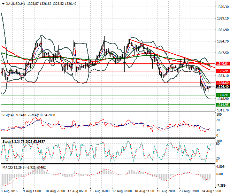Select the 1314.95 green support price label
Viewport: 230px width, 195px height.
(x=222, y=104)
